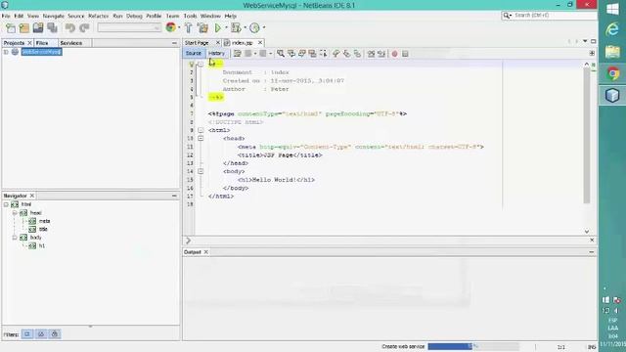The height and width of the screenshot is (352, 626).
Task: Click the editor vertical scrollbar
Action: (x=587, y=136)
